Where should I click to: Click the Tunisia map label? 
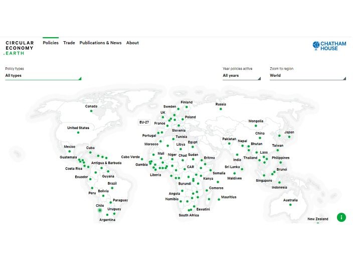(181, 137)
